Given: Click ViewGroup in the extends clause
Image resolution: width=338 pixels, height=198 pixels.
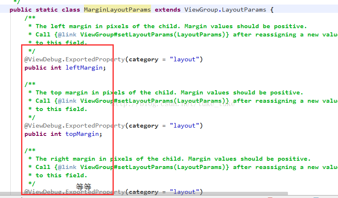Looking at the screenshot, I should 201,10.
